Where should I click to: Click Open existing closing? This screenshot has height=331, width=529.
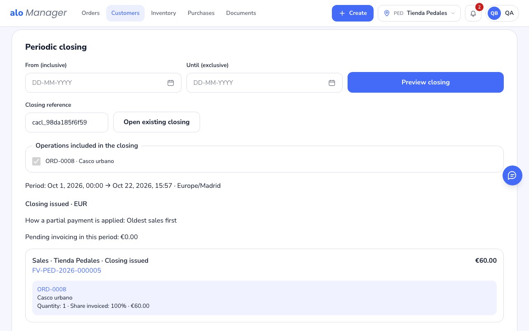157,122
